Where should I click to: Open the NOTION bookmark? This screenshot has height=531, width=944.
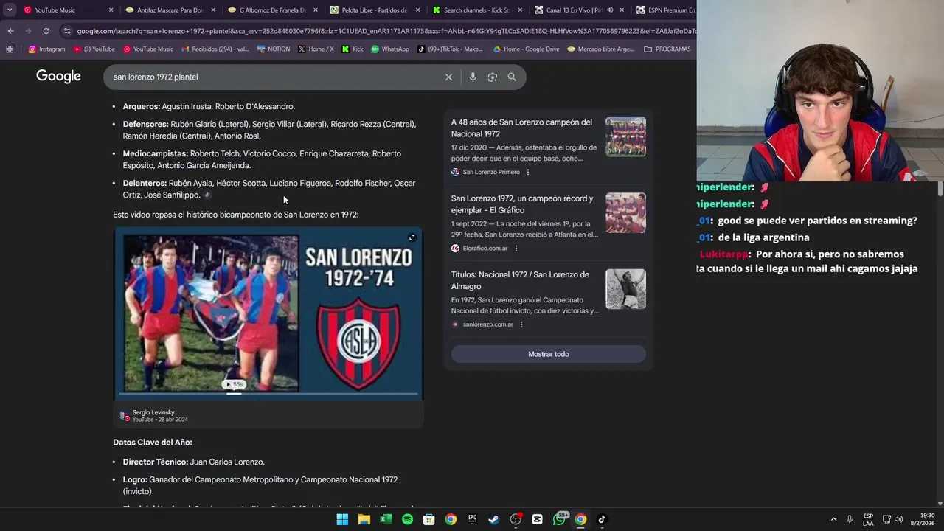(x=273, y=49)
